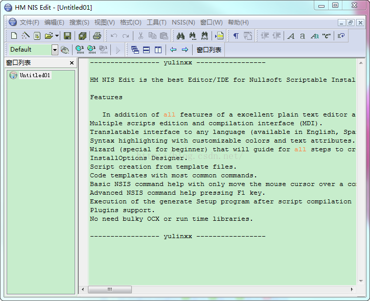This screenshot has width=370, height=301.
Task: Go to line number icon
Action: [219, 36]
